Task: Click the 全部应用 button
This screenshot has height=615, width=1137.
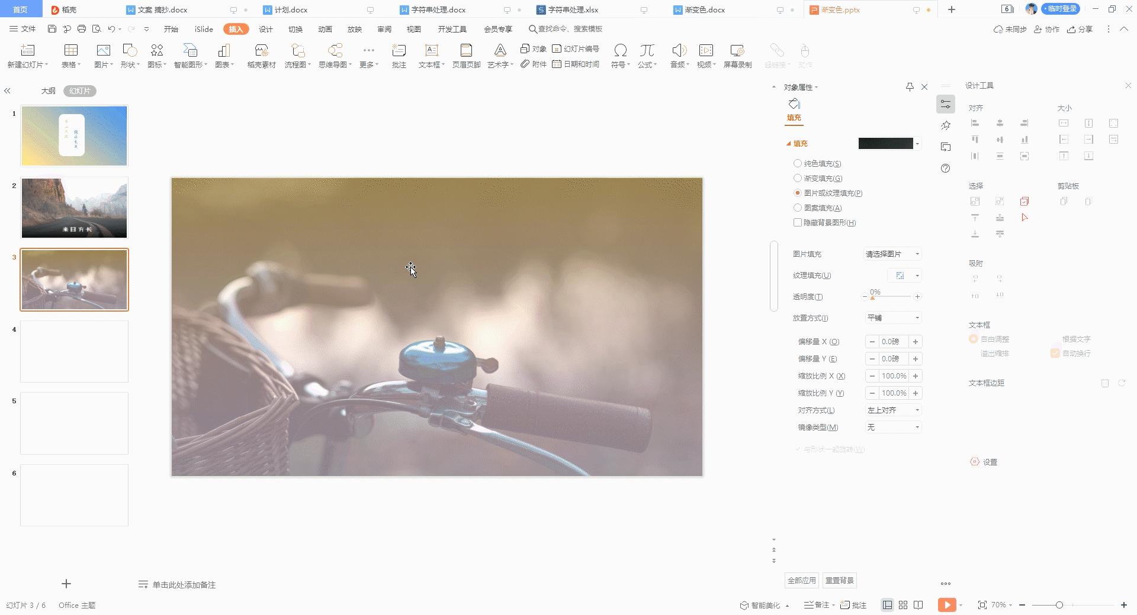Action: coord(801,580)
